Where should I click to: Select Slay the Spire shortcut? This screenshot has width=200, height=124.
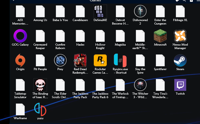(x=140, y=60)
